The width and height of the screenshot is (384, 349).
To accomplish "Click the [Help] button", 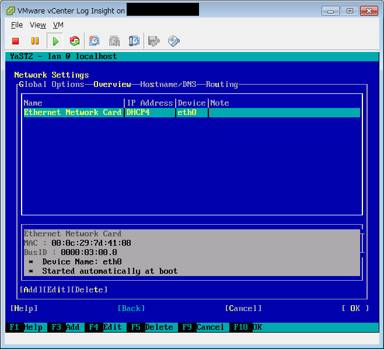I will [24, 308].
